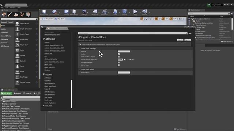Toggle the first viewport snapping button
The width and height of the screenshot is (234, 131).
pyautogui.click(x=156, y=19)
